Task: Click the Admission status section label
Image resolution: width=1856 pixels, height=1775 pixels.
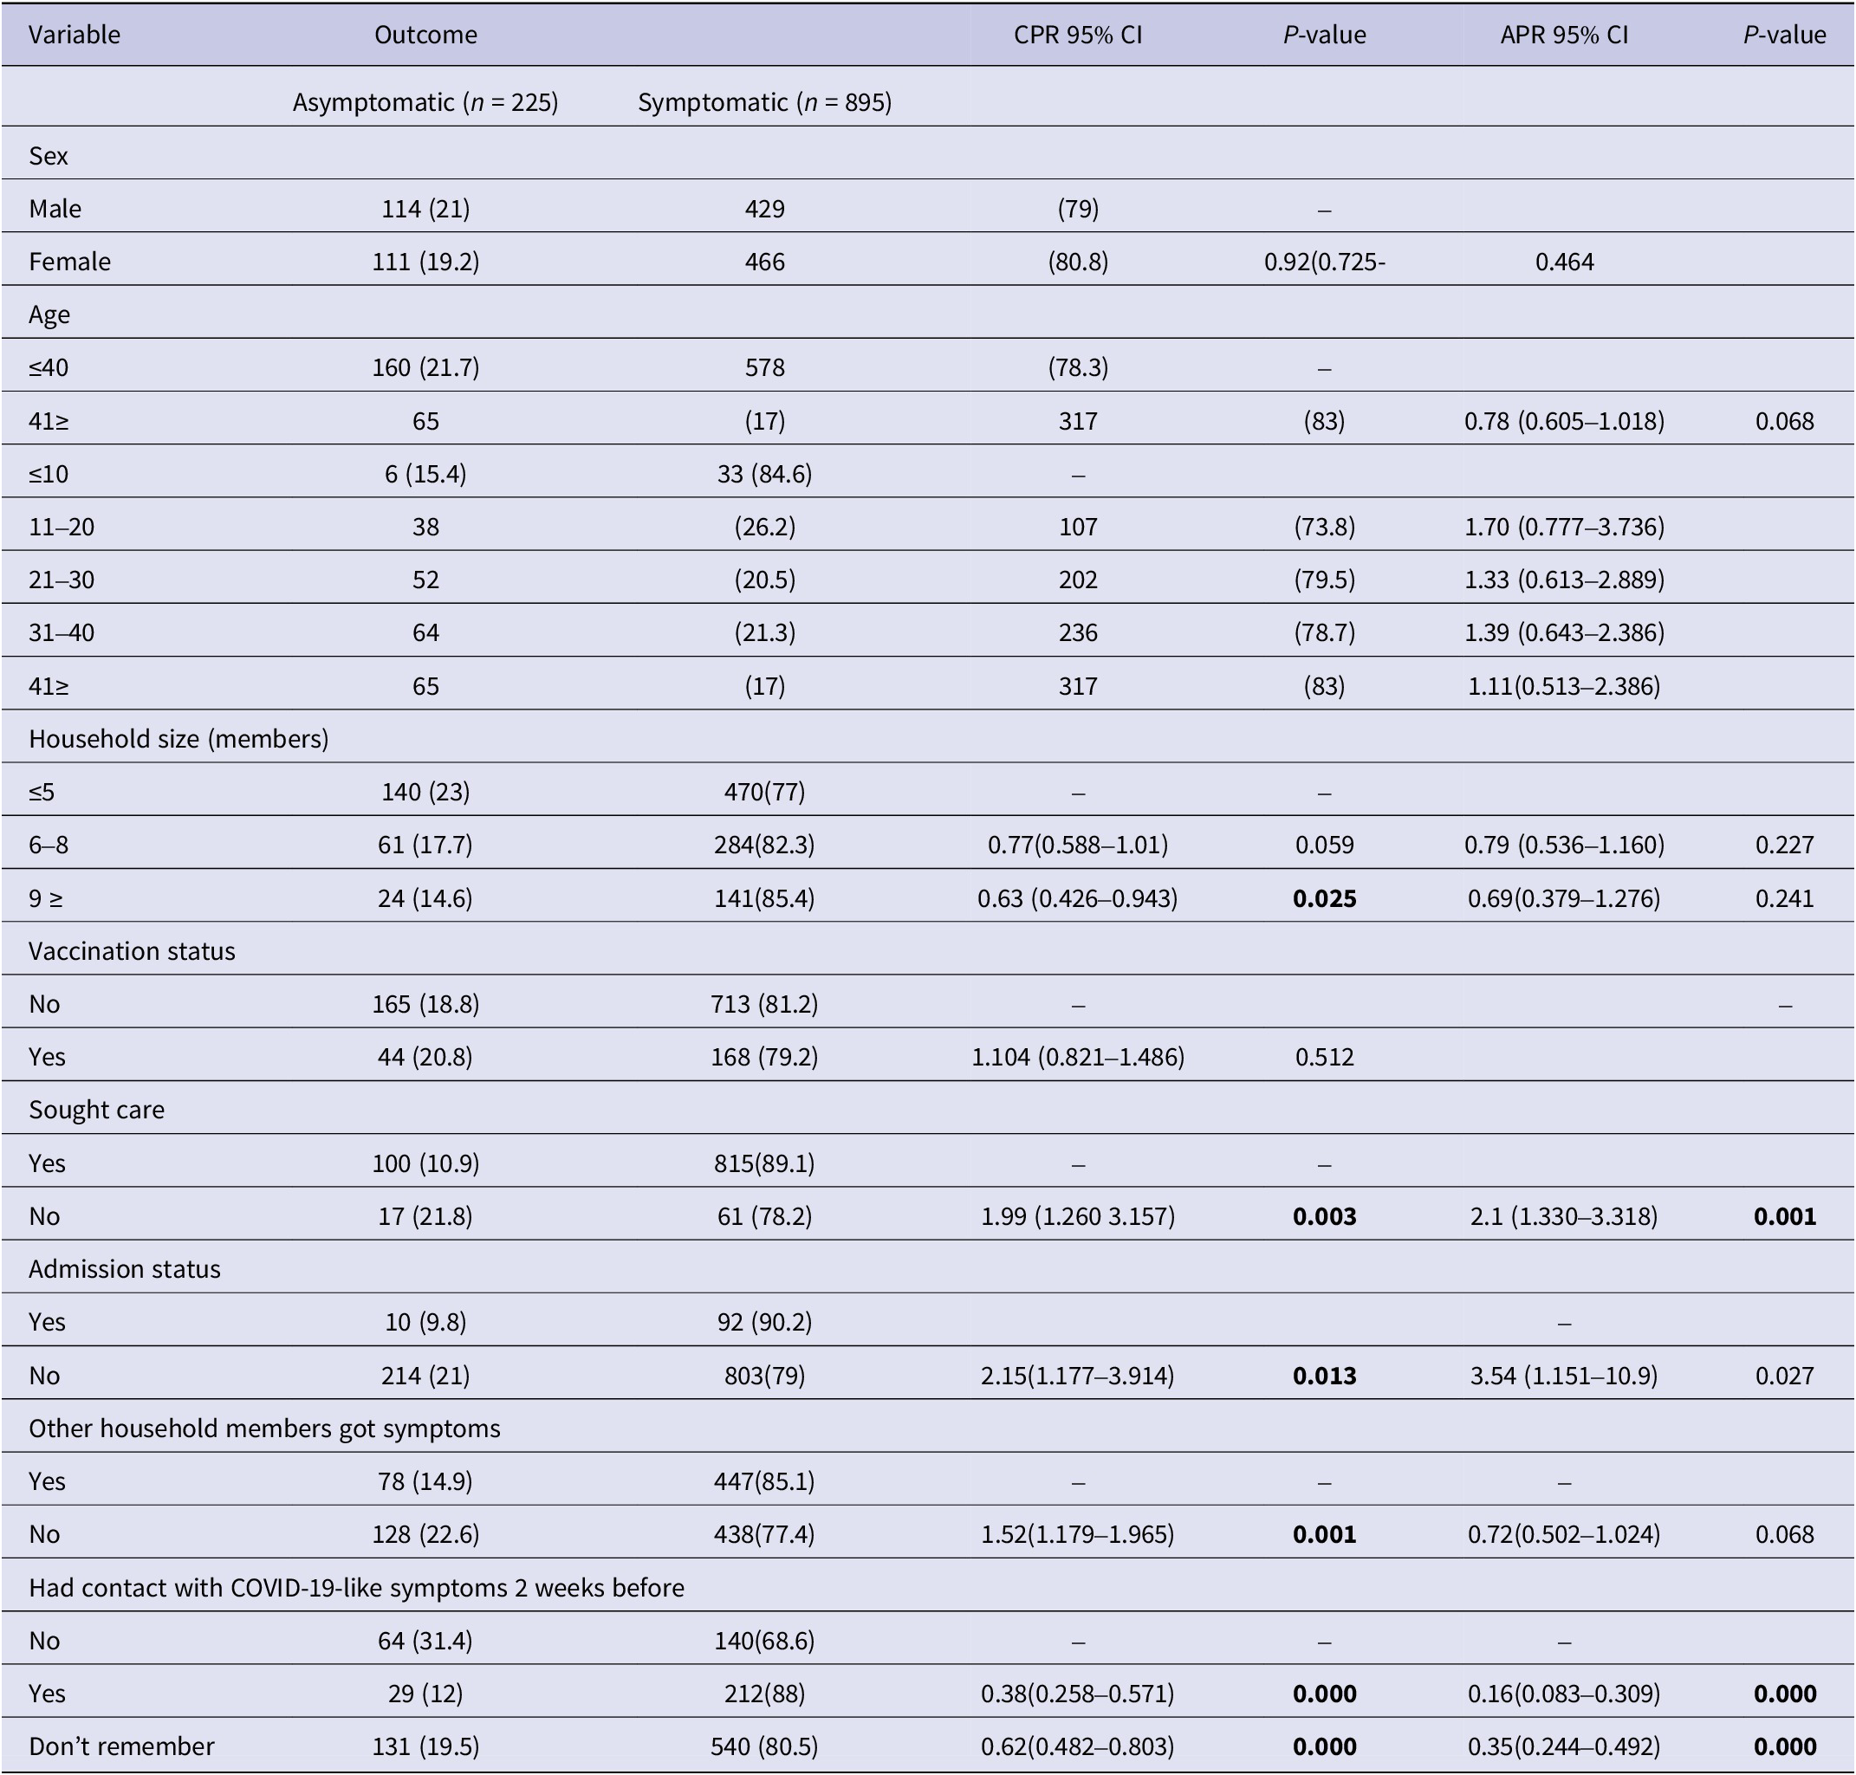Action: 124,1269
